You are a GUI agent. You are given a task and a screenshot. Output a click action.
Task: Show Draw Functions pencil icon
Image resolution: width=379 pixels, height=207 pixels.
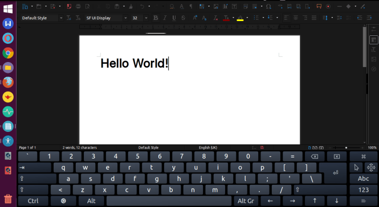tap(362, 6)
